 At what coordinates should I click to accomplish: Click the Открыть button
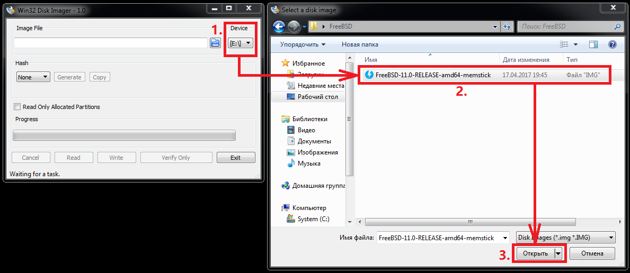click(x=535, y=254)
